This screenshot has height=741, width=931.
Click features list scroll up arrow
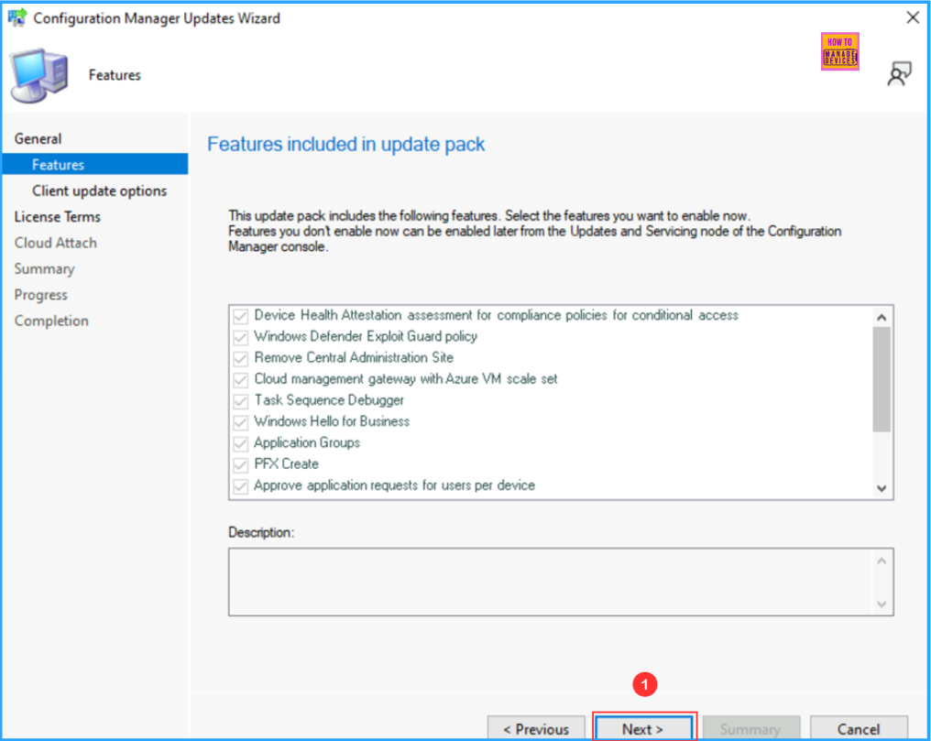pos(882,318)
